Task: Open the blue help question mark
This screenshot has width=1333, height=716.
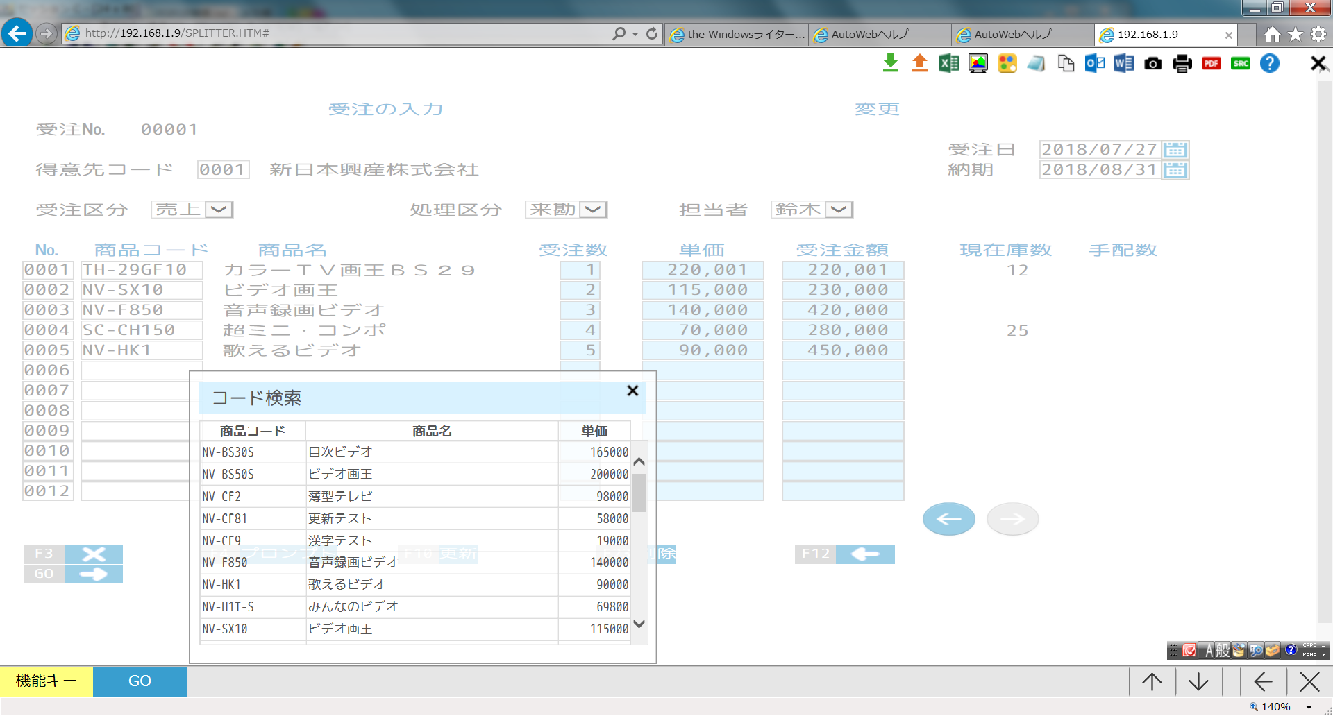Action: point(1269,63)
